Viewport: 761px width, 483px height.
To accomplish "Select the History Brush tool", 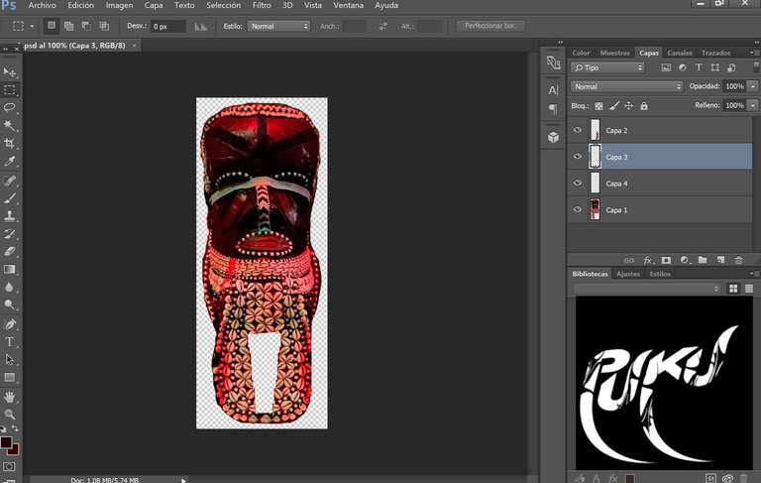I will point(9,234).
